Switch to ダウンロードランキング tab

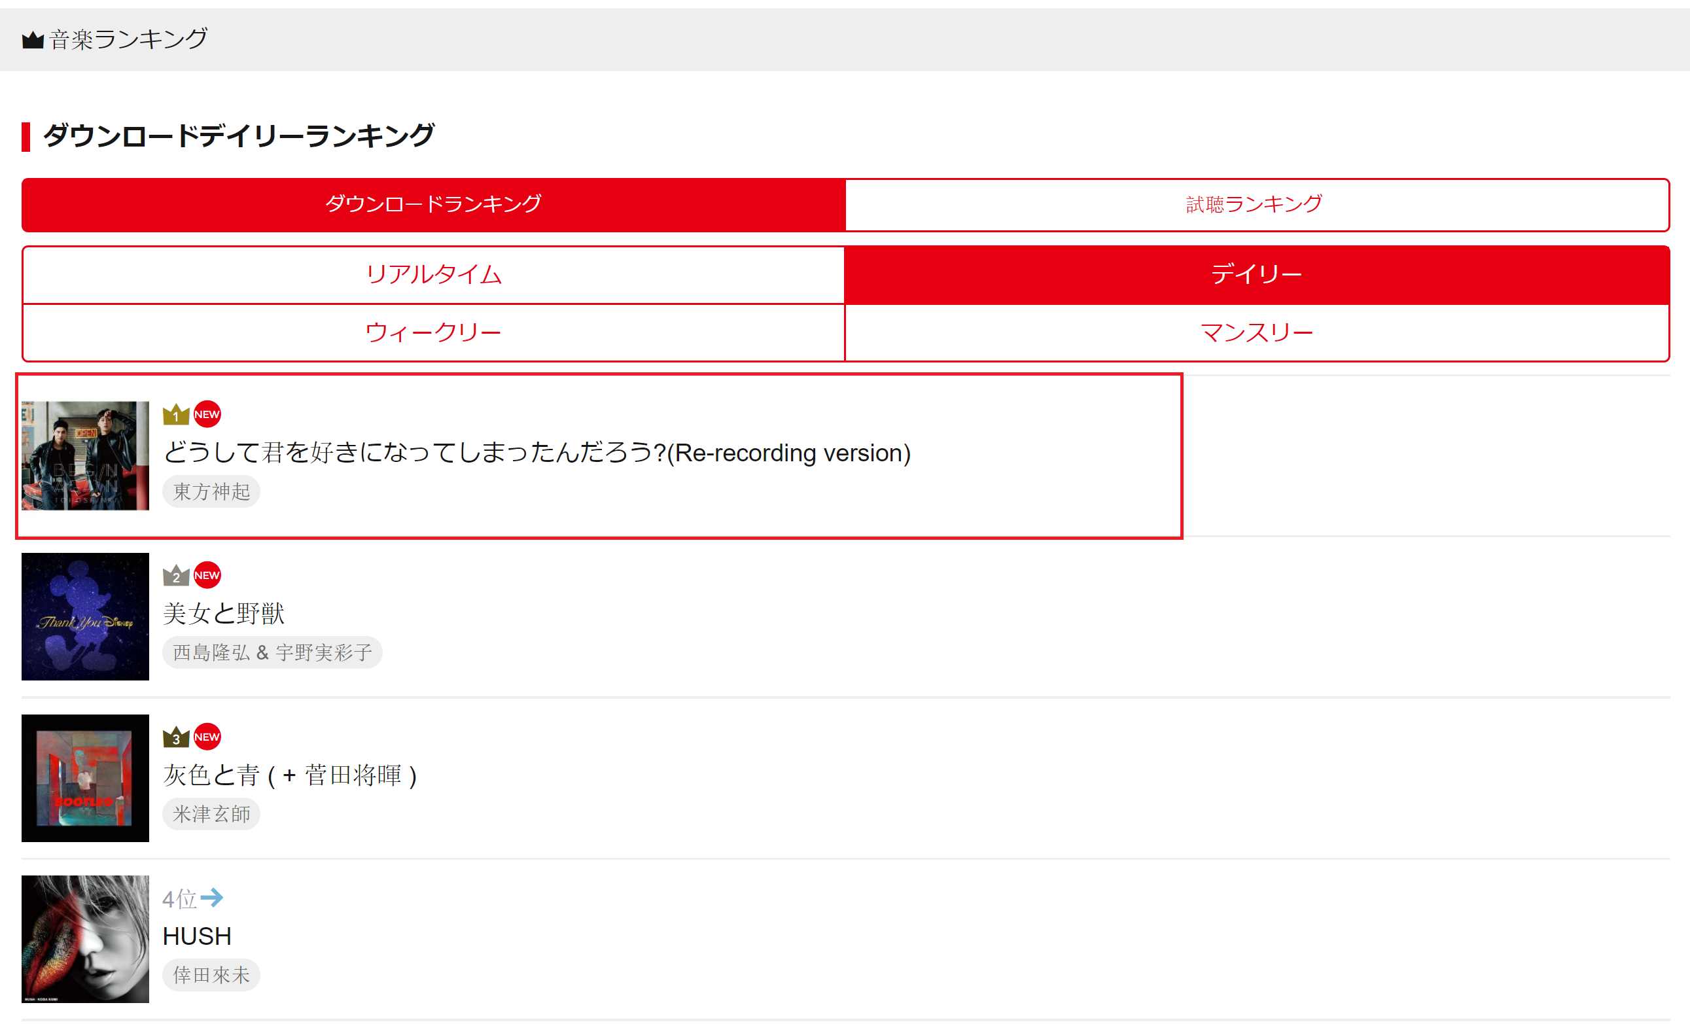[434, 204]
